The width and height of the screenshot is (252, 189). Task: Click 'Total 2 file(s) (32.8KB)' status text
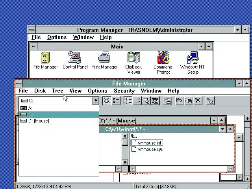coord(156,186)
